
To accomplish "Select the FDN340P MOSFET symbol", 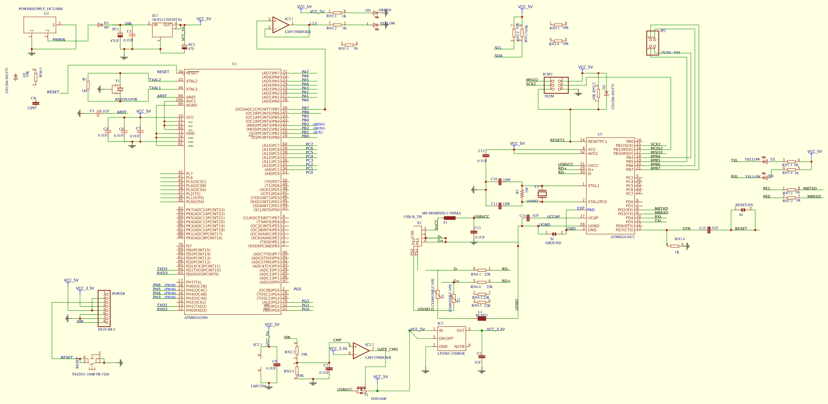I will pos(362,389).
